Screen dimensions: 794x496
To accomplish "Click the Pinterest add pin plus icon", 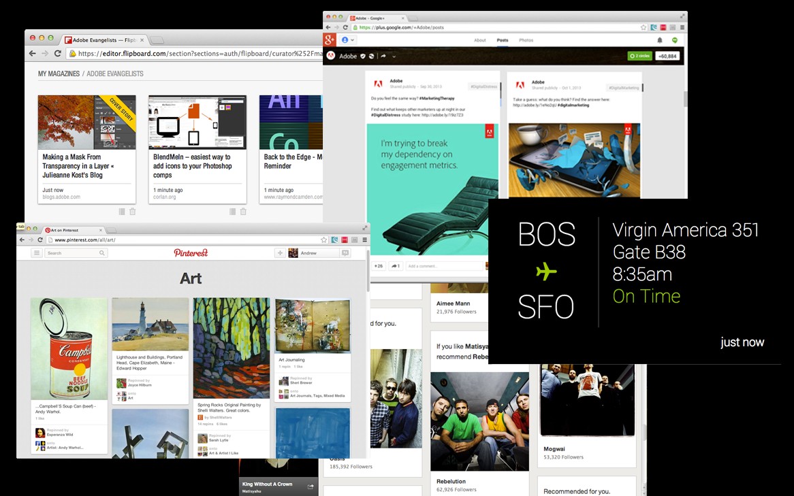I will tap(280, 253).
